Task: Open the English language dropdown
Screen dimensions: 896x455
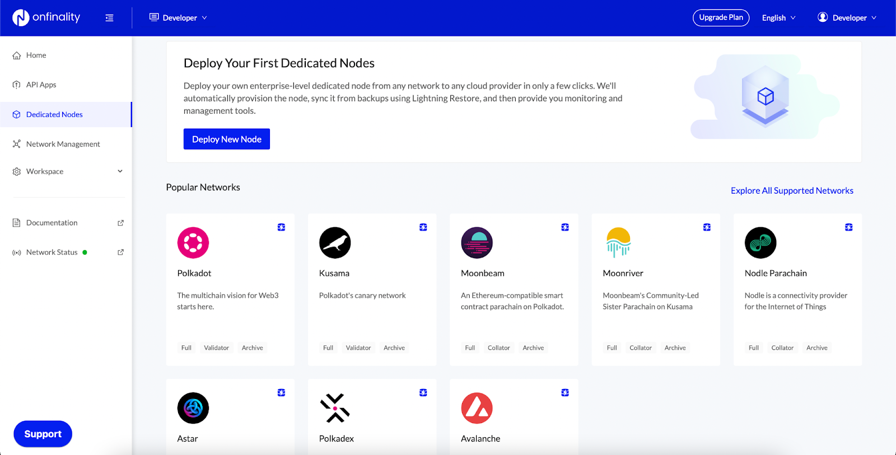Action: click(x=778, y=18)
